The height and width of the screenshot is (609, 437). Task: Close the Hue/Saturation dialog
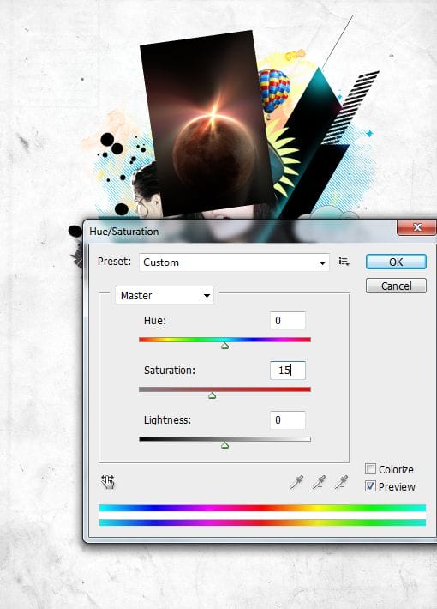pyautogui.click(x=416, y=227)
